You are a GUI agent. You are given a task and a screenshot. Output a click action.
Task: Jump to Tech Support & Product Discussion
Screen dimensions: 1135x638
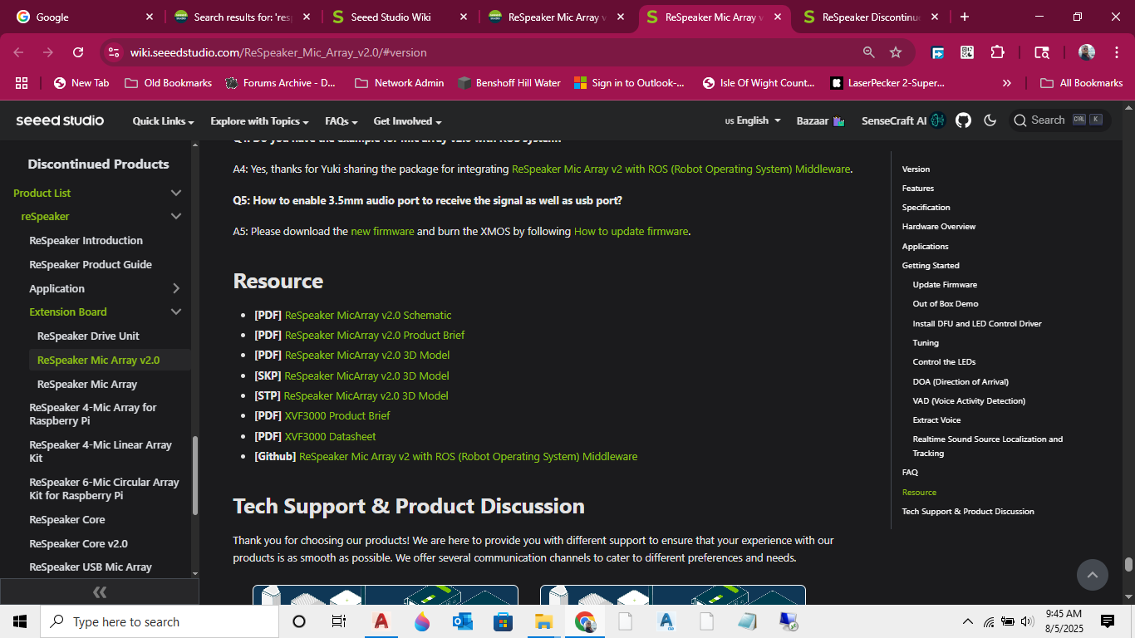(968, 511)
